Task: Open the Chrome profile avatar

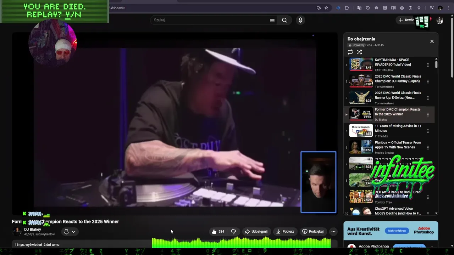Action: point(440,8)
